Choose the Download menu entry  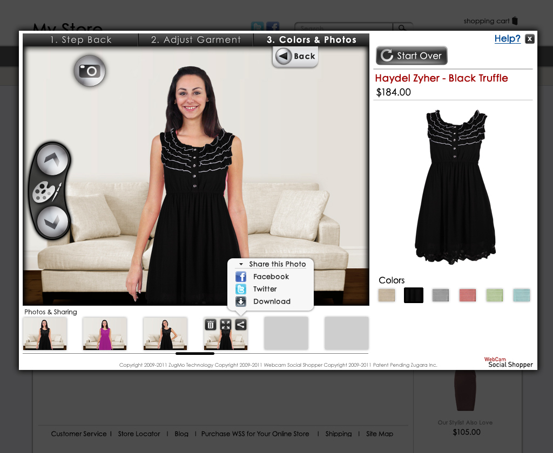pyautogui.click(x=272, y=301)
